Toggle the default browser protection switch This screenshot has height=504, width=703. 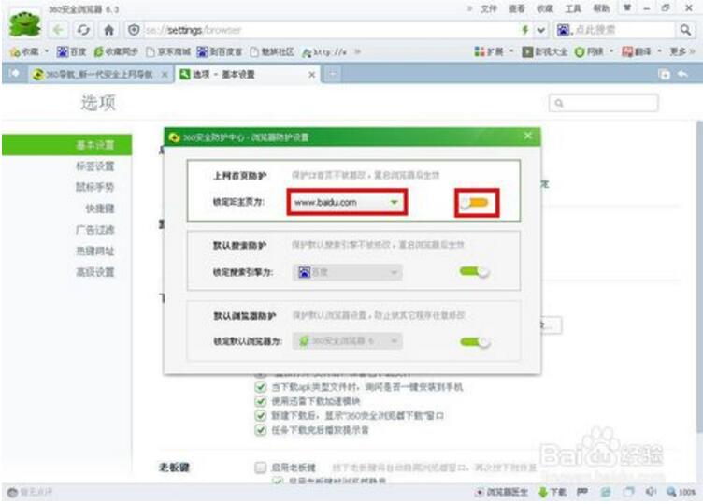pyautogui.click(x=475, y=342)
